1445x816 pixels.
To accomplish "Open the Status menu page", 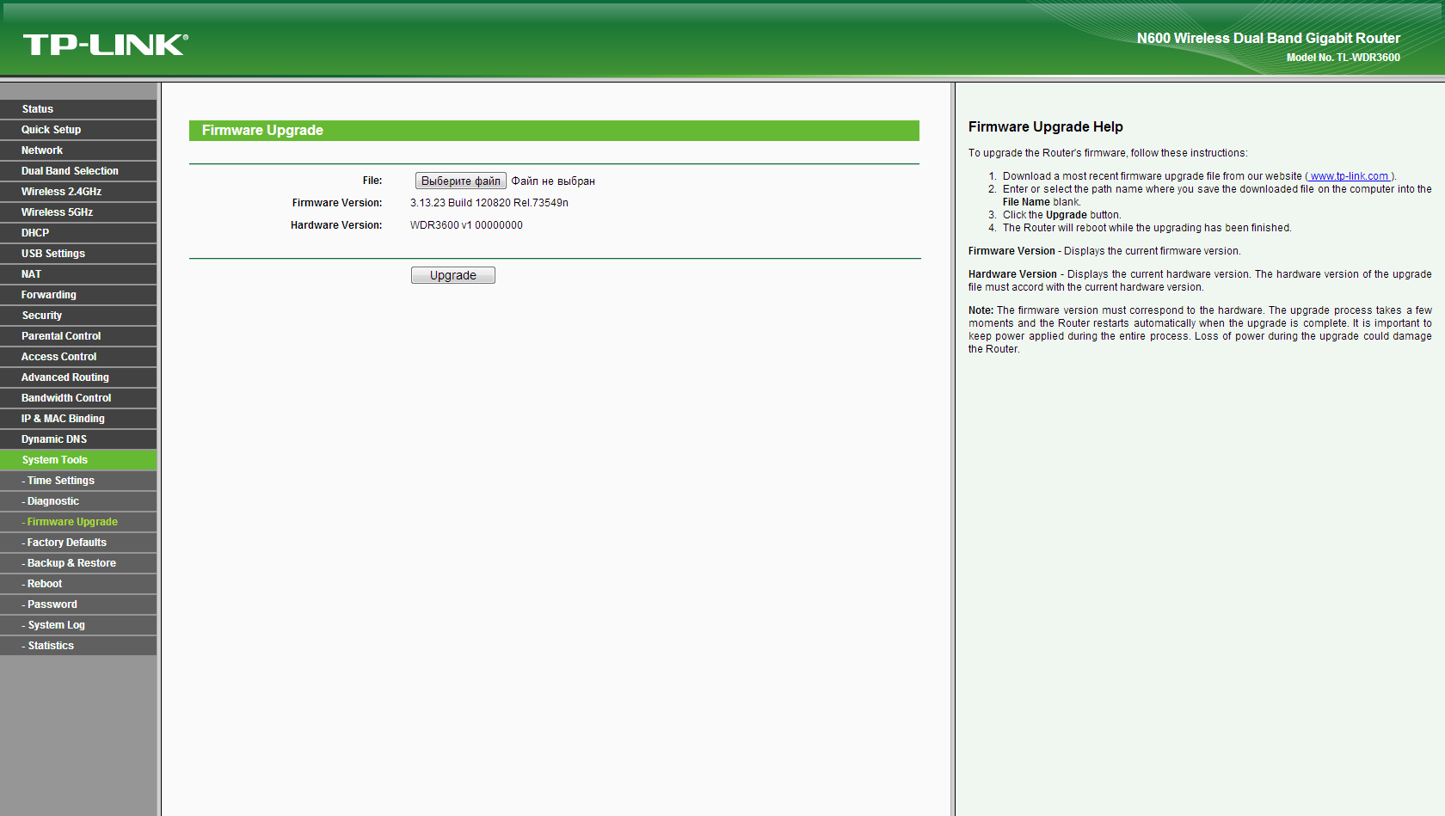I will [x=78, y=109].
